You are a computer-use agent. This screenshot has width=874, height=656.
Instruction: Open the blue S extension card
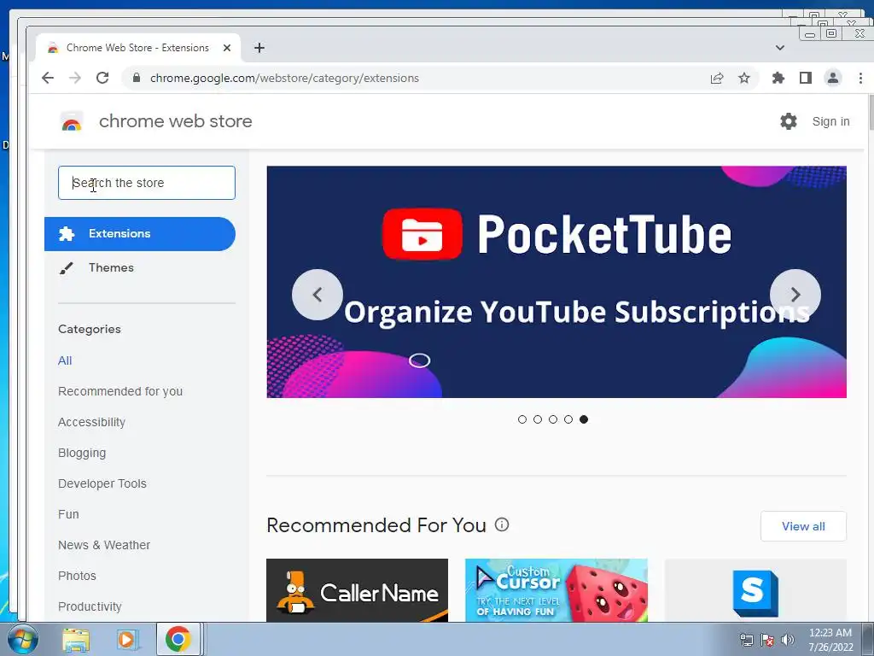[755, 590]
